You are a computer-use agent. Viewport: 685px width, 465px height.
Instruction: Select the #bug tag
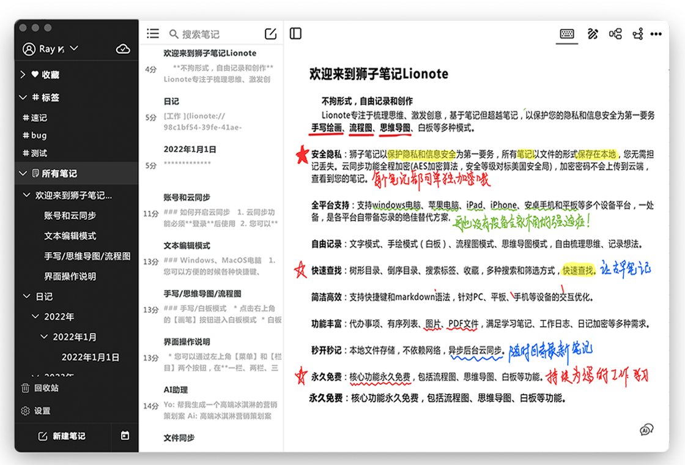[x=34, y=135]
